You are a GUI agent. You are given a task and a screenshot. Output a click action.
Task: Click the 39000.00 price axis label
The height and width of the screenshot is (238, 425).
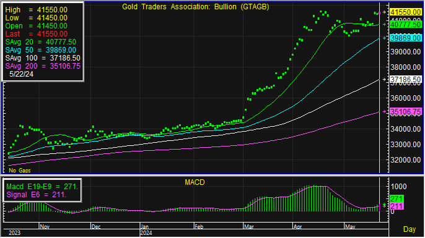(x=405, y=52)
